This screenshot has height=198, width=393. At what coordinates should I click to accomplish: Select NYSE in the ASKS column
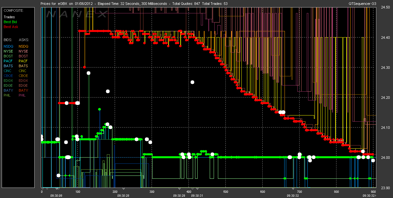(x=24, y=51)
